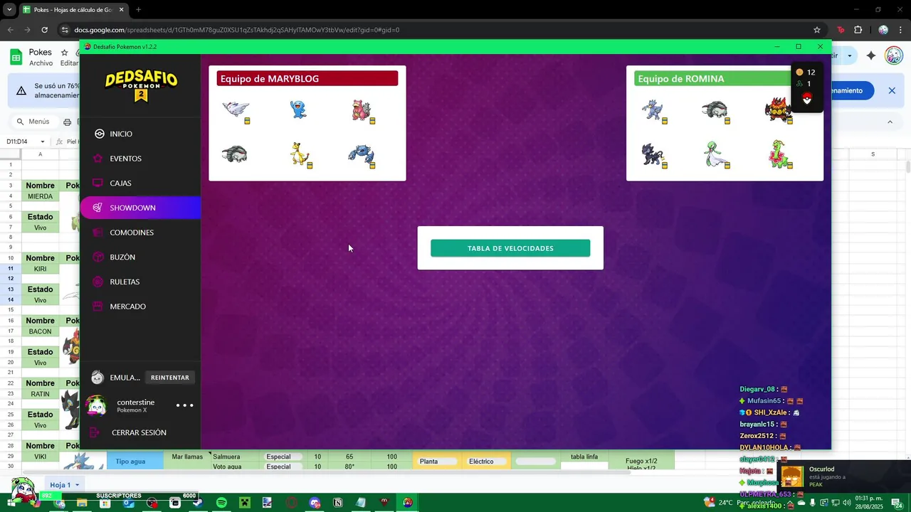This screenshot has height=512, width=911.
Task: Open the MERCADO section
Action: pos(140,306)
